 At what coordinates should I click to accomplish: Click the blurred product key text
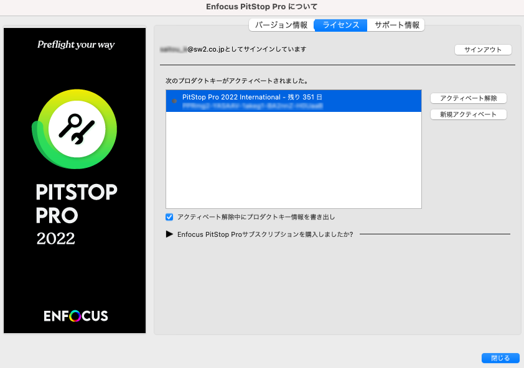(253, 106)
